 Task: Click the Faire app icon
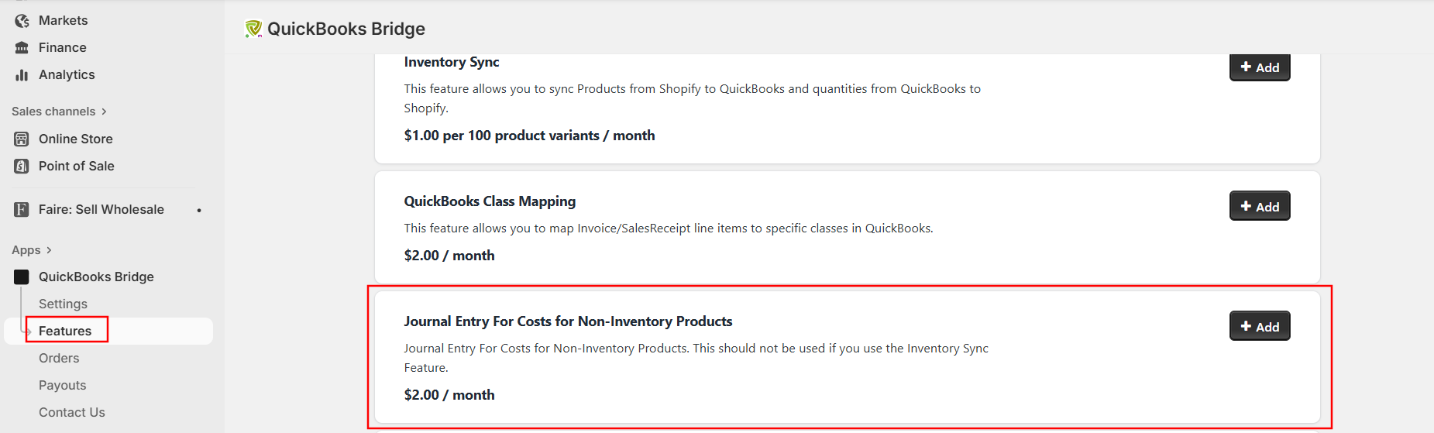22,209
